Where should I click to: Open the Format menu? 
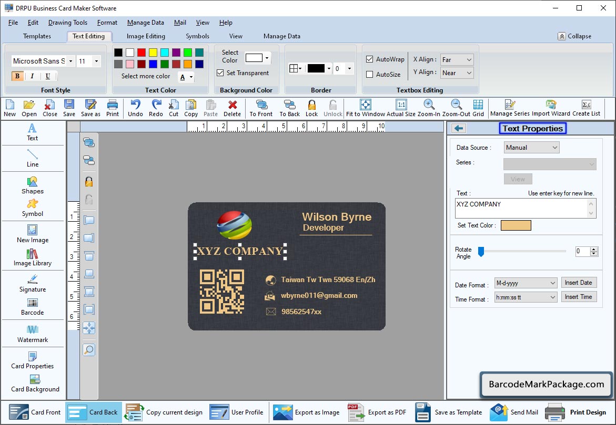point(107,23)
